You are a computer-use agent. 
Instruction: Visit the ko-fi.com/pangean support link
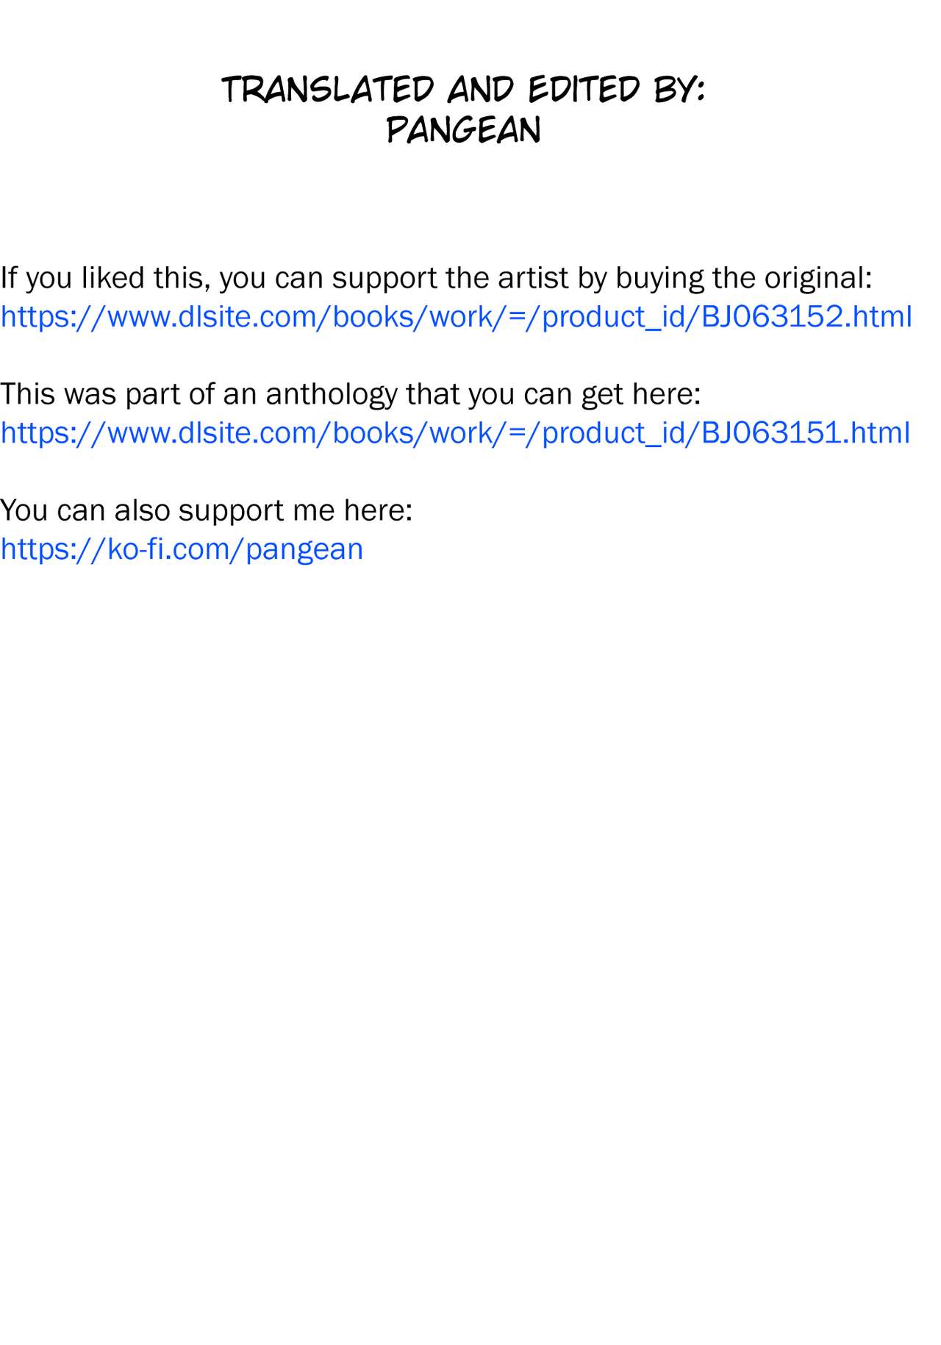pyautogui.click(x=182, y=549)
